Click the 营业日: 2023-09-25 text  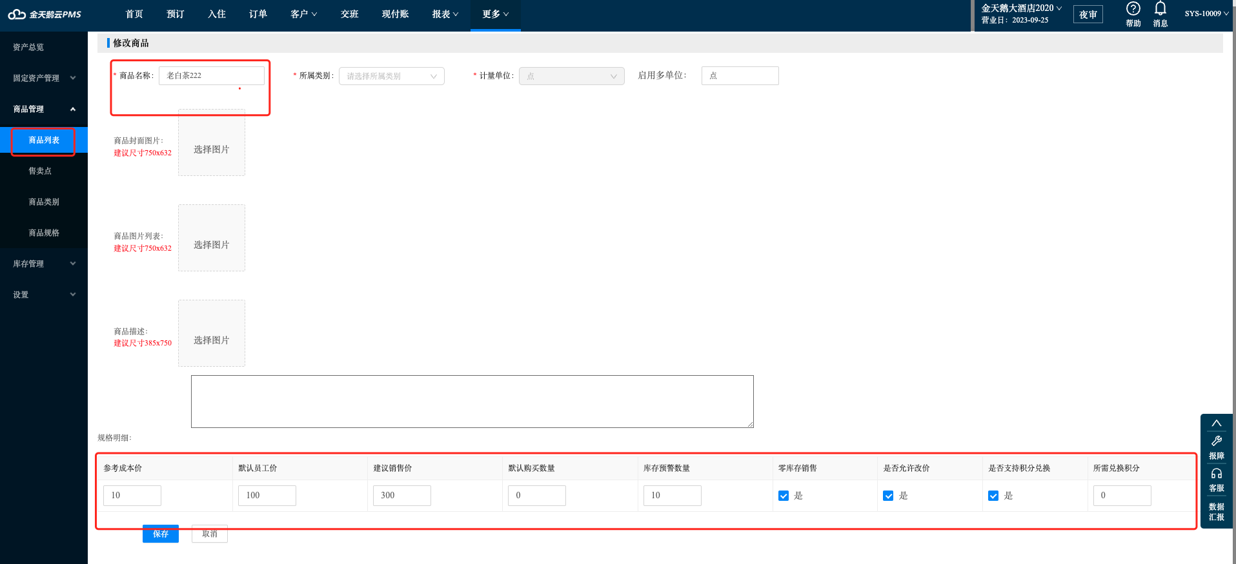(1015, 21)
